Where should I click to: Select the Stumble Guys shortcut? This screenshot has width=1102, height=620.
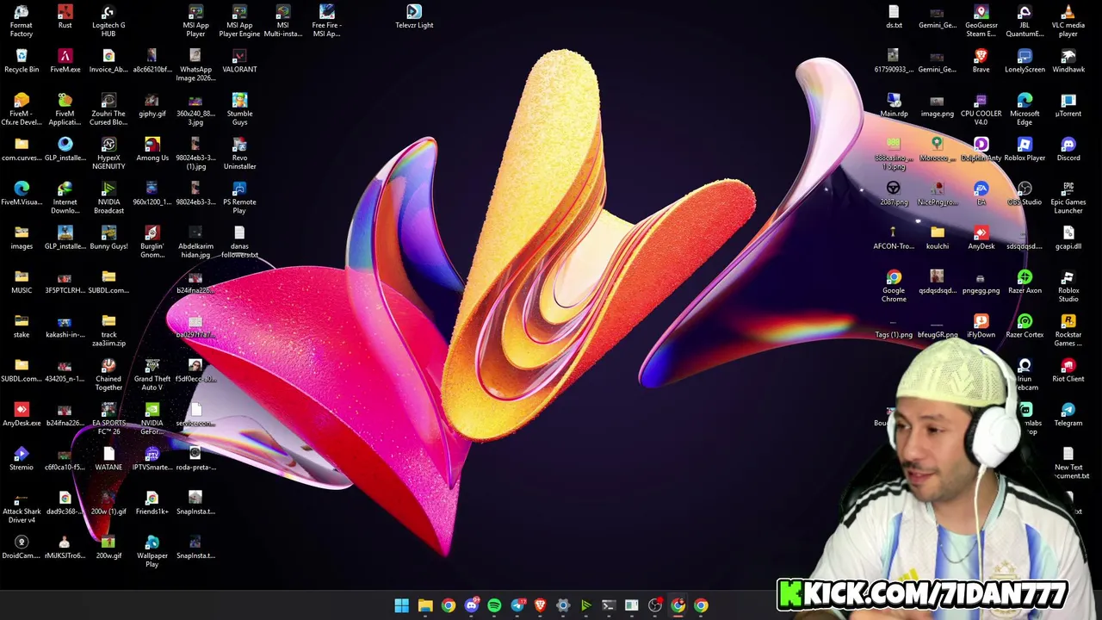point(239,109)
